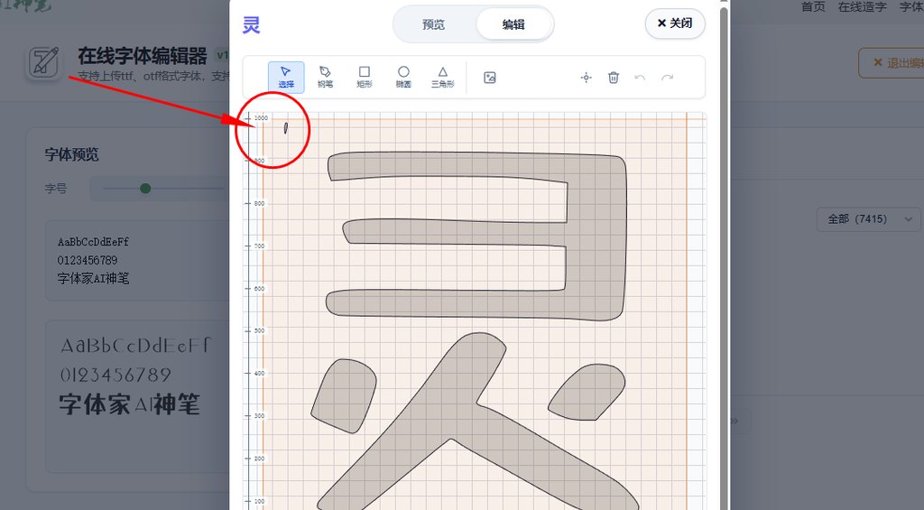Select the right dot stroke of the glyph
Image resolution: width=924 pixels, height=510 pixels.
(x=587, y=392)
